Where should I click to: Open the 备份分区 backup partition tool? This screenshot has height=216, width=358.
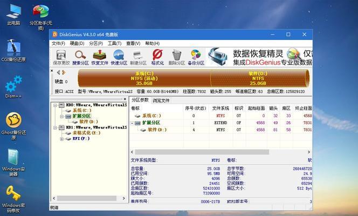click(x=196, y=57)
